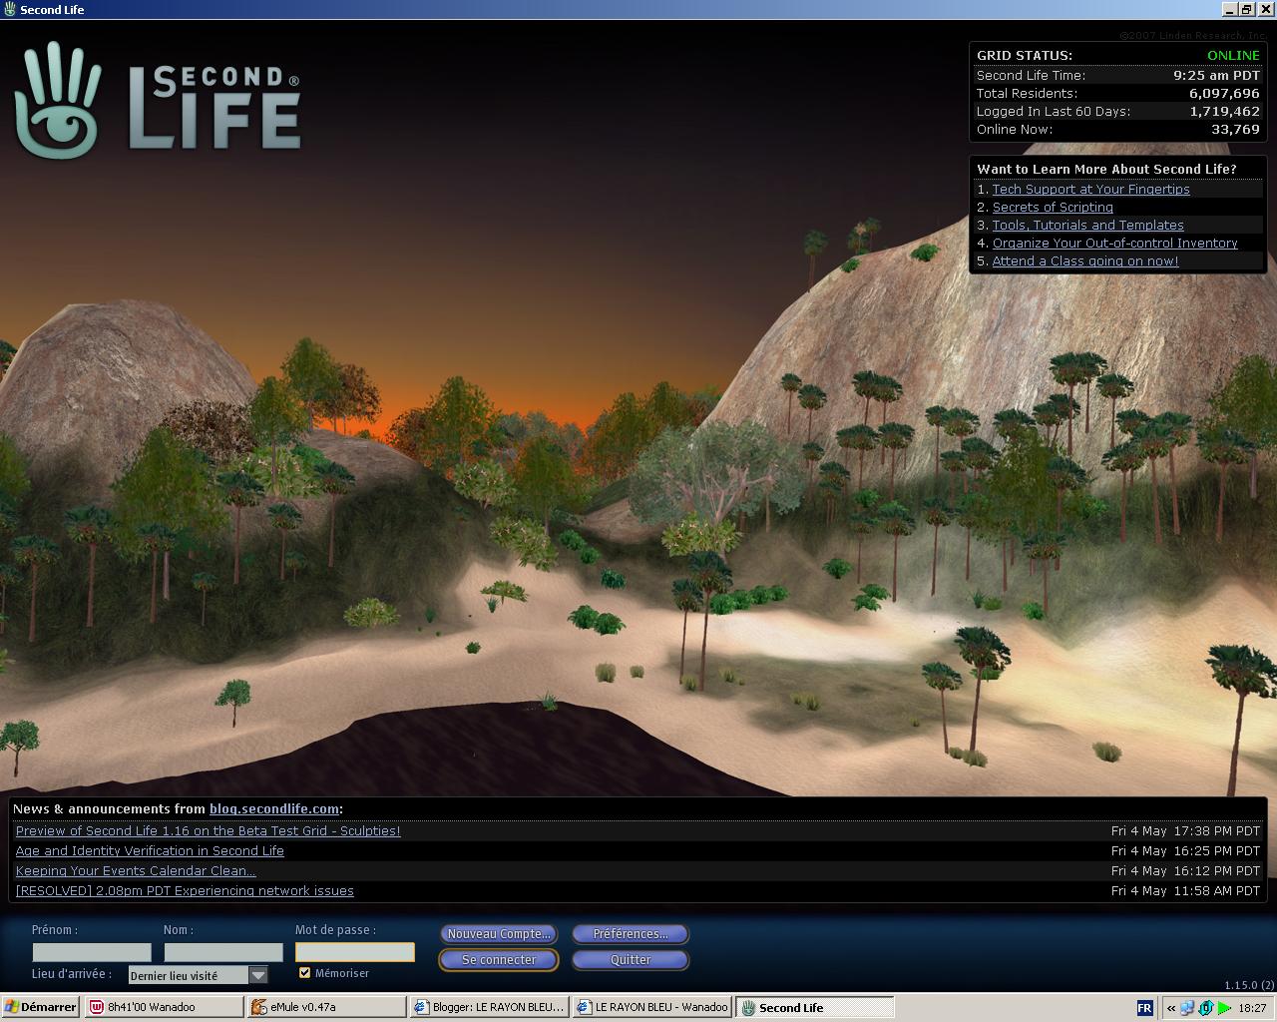Open Preview of Second Life 1.16 news link

click(x=209, y=831)
